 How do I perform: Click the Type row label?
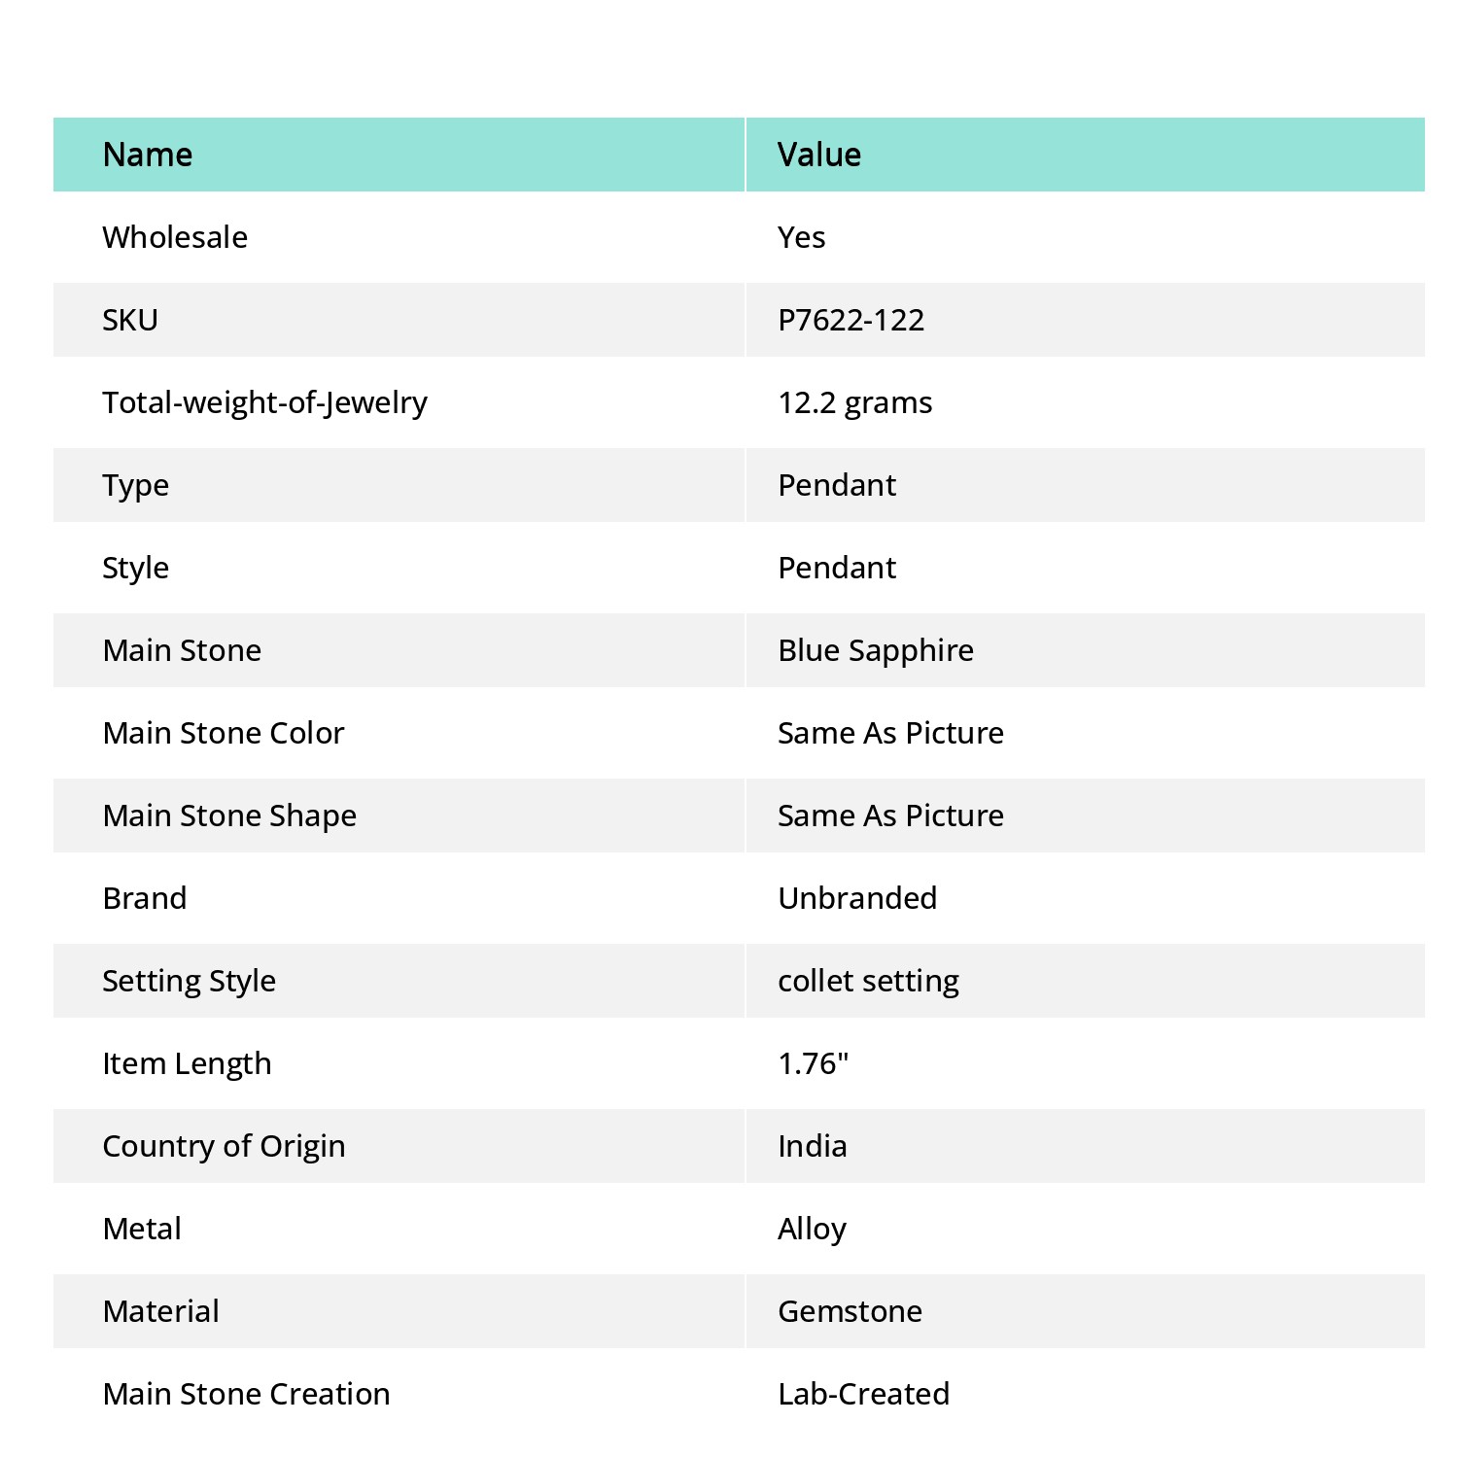[136, 485]
